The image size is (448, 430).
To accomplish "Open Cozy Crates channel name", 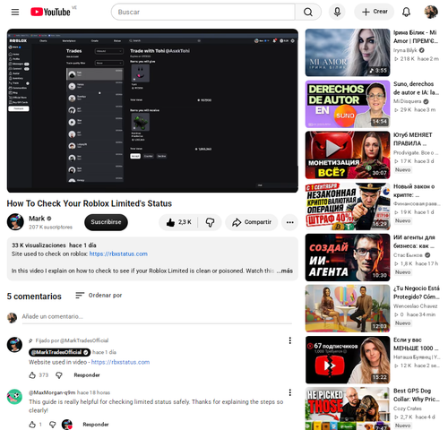I will click(408, 408).
